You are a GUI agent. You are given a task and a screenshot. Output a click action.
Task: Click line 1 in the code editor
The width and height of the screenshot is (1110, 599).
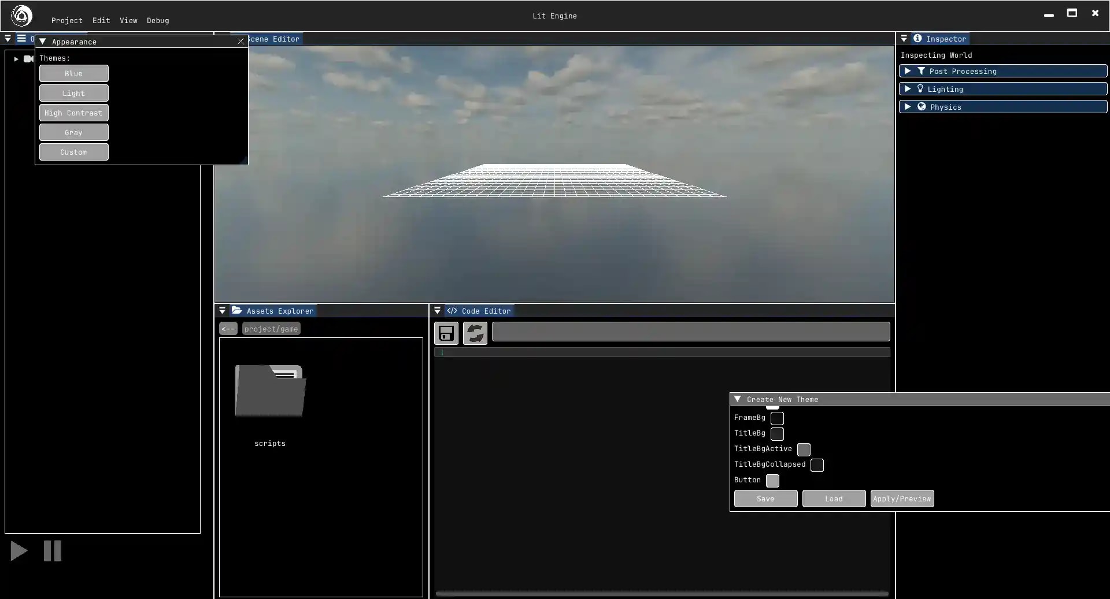[x=662, y=352]
